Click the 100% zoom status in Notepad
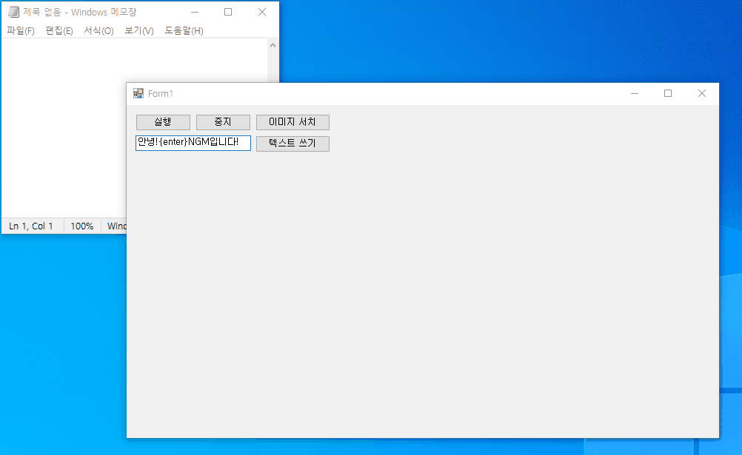Viewport: 742px width, 455px height. (x=82, y=226)
